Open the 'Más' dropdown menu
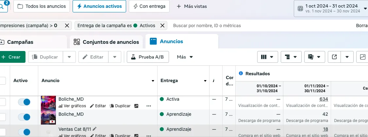368x137 pixels. [185, 57]
